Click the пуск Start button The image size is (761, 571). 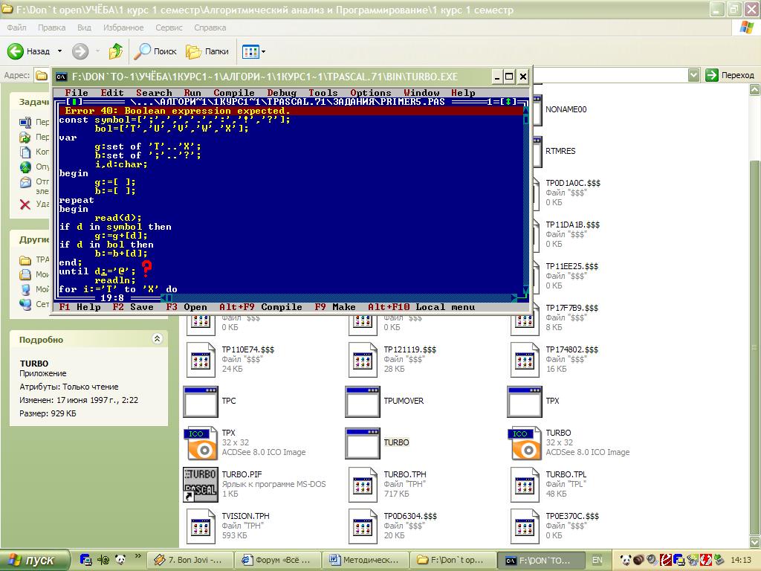[35, 560]
